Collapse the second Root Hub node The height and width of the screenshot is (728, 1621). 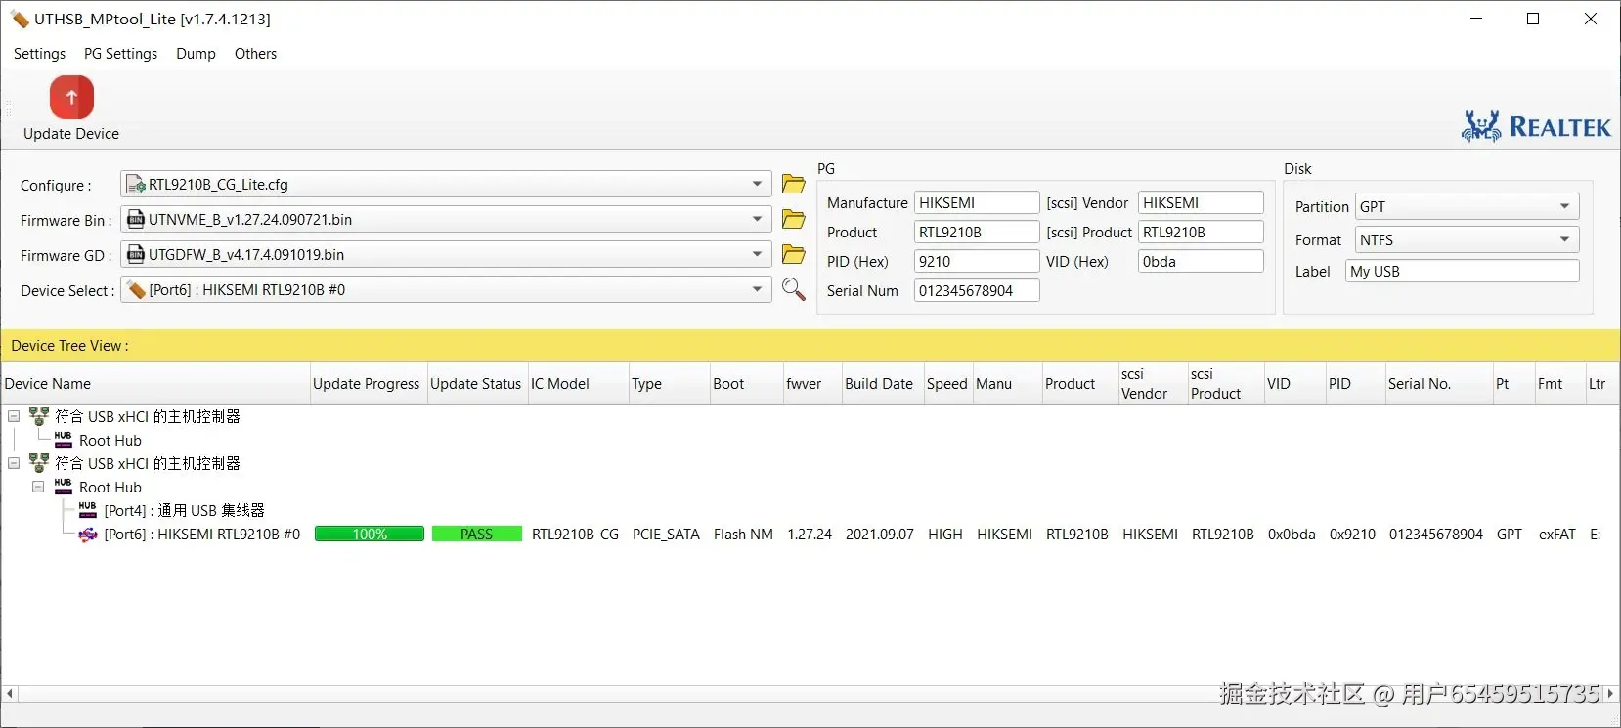pyautogui.click(x=38, y=487)
